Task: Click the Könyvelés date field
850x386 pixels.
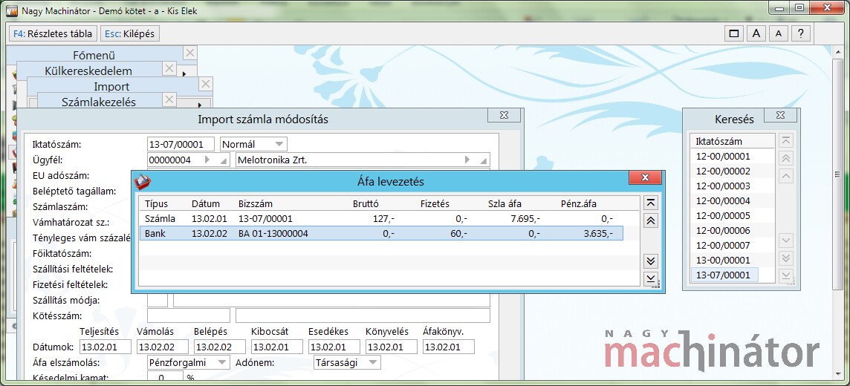Action: (392, 347)
